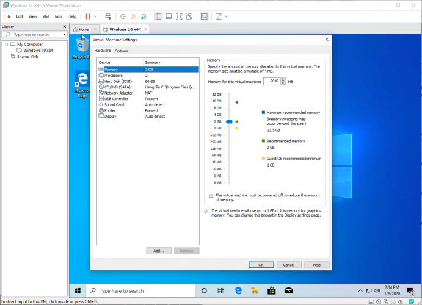Click the yellow guest OS minimum marker

tap(236, 128)
